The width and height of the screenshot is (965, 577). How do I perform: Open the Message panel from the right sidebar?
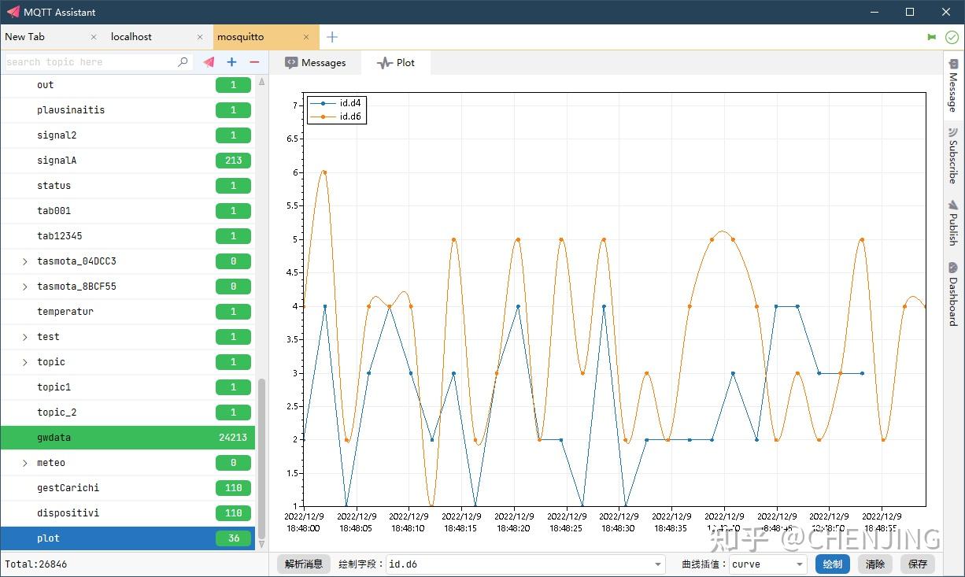(x=953, y=85)
